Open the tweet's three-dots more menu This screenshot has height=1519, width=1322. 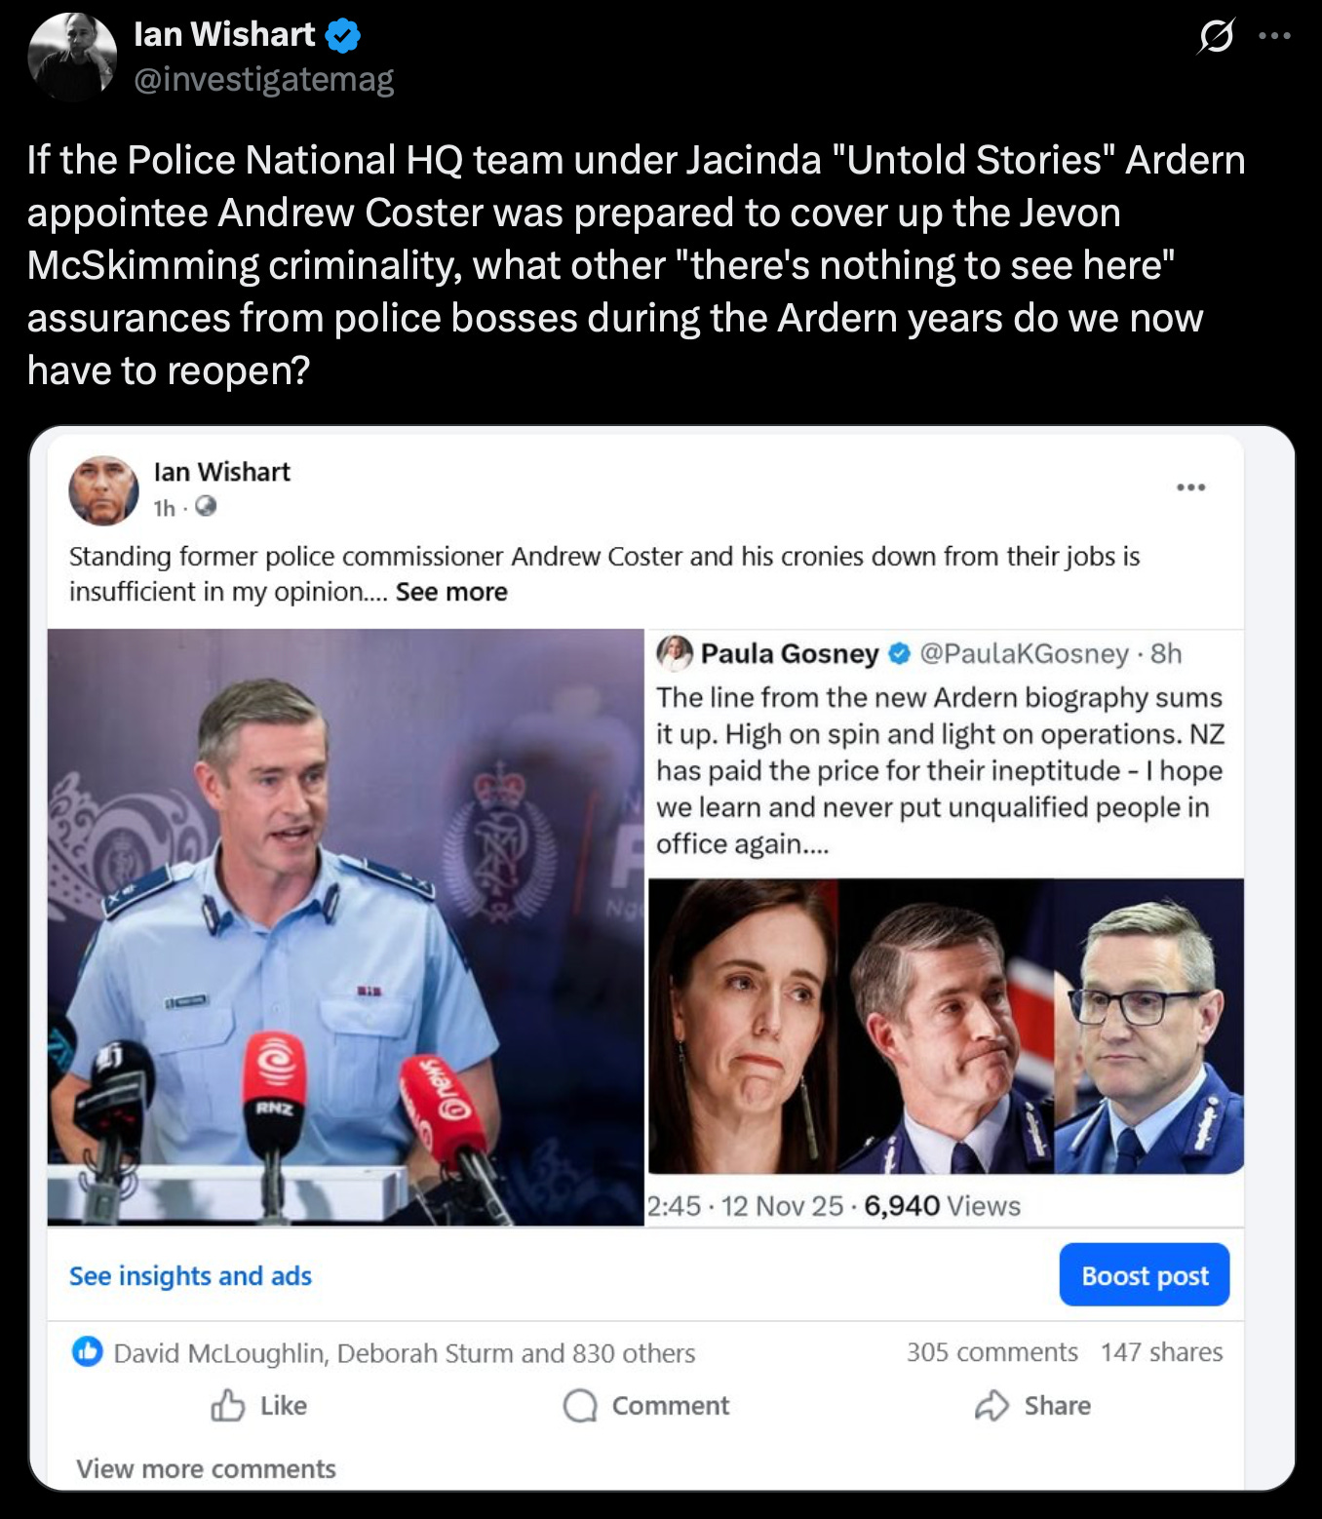1274,36
